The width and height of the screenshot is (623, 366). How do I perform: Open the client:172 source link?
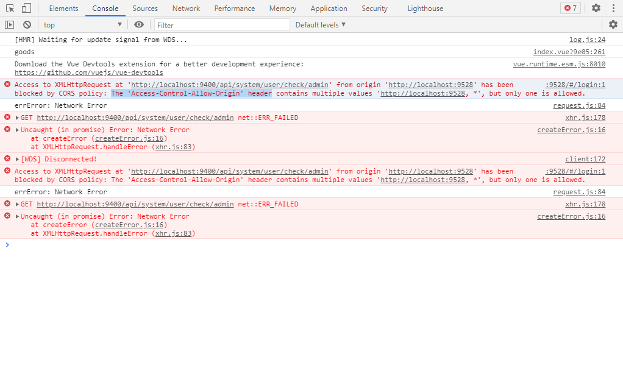pos(585,159)
